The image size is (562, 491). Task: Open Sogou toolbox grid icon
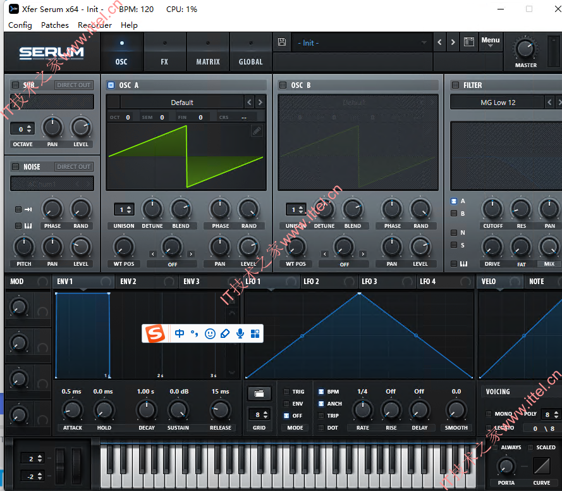click(x=255, y=334)
